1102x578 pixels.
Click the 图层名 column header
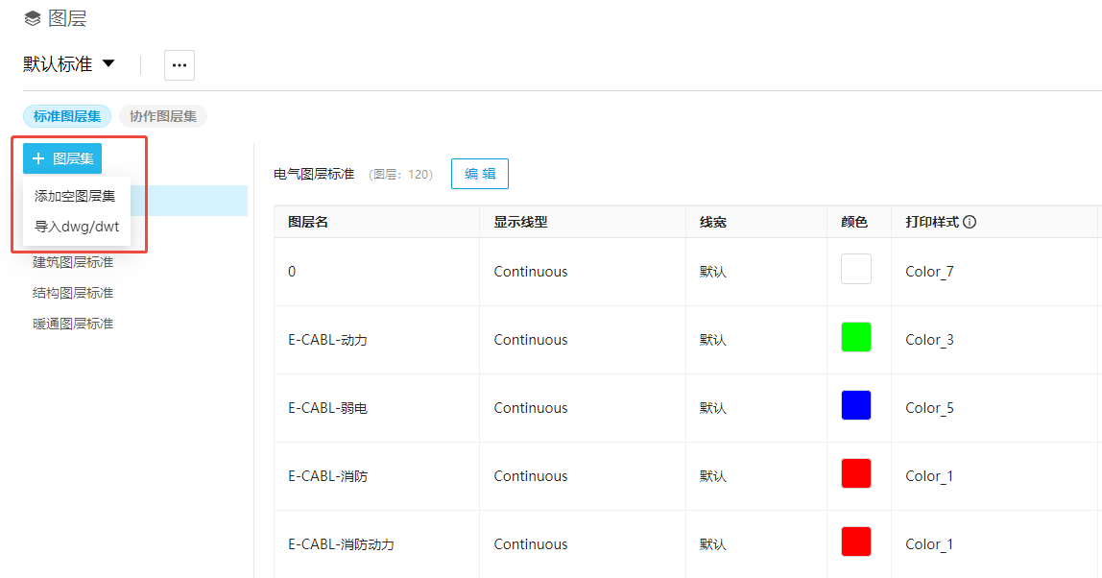pyautogui.click(x=308, y=222)
